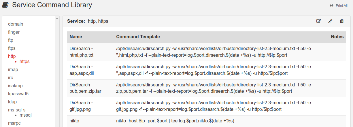Open the finger service commands
The image size is (353, 127).
[x=14, y=32]
